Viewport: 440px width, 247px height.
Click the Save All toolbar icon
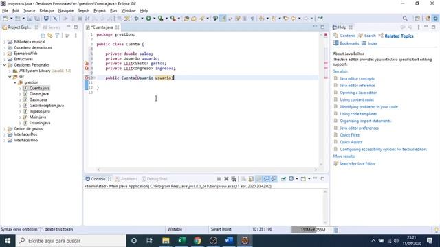pyautogui.click(x=37, y=19)
